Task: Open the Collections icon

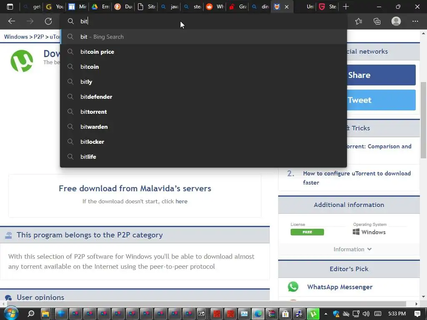Action: 377,21
